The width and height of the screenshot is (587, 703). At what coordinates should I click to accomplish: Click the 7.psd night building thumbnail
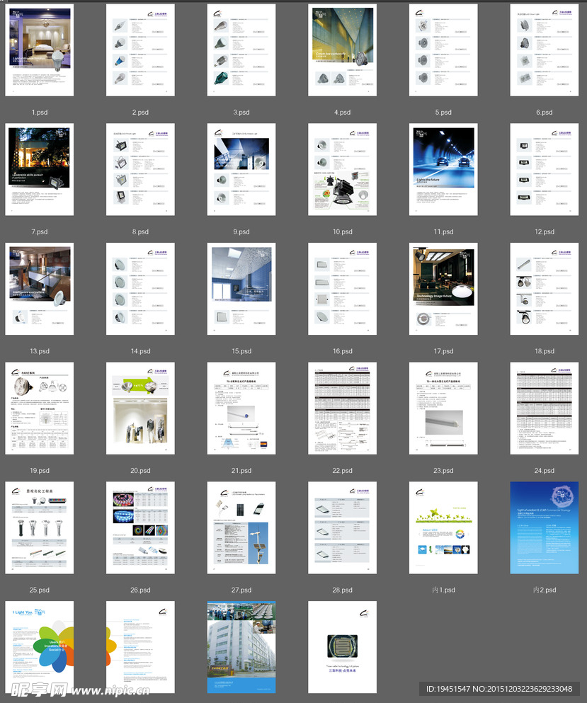coord(40,170)
